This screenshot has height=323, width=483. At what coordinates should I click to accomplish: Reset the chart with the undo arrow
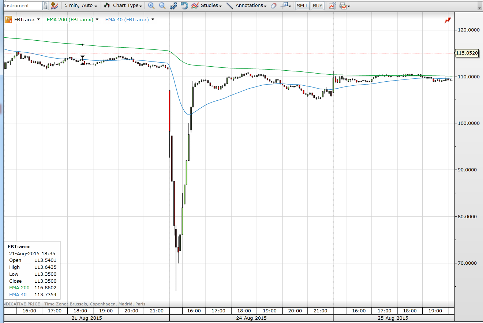point(184,5)
